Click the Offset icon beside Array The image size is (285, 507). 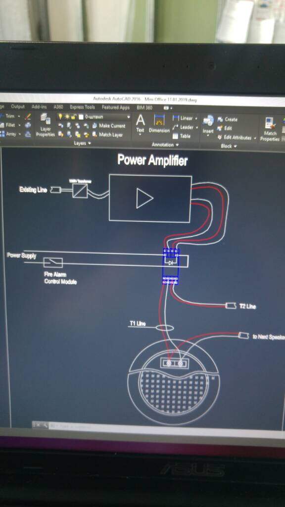(x=28, y=134)
